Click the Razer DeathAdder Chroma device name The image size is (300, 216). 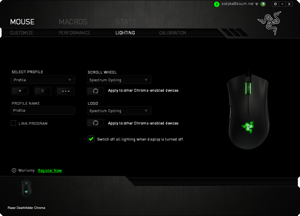click(26, 208)
